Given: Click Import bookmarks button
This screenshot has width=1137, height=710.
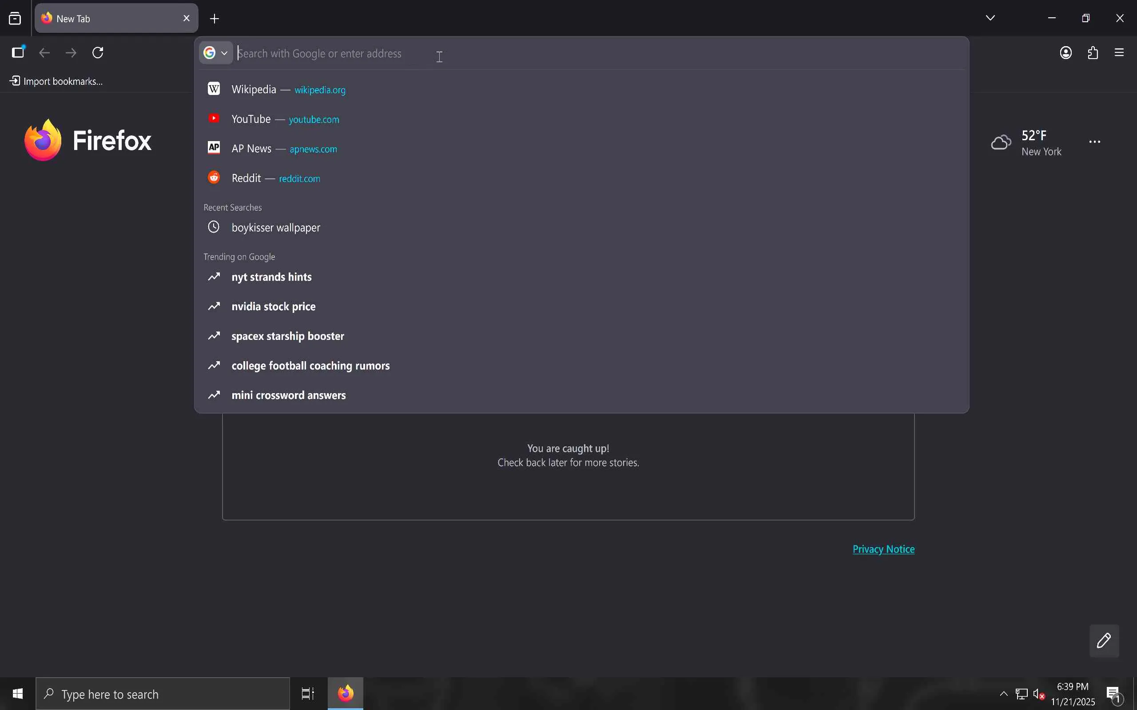Looking at the screenshot, I should pos(56,81).
